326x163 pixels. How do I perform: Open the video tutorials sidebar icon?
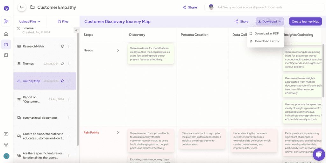(6, 134)
